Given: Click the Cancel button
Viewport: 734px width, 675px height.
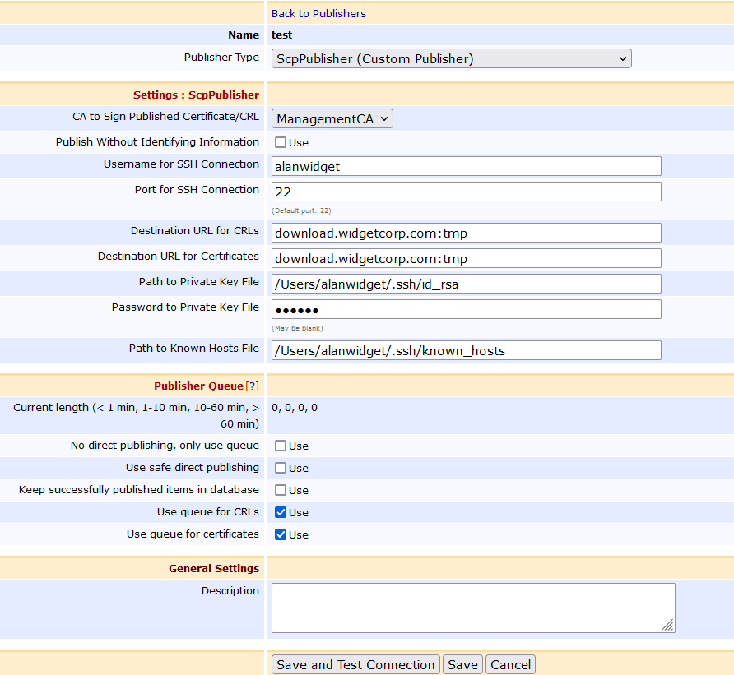Looking at the screenshot, I should tap(510, 664).
